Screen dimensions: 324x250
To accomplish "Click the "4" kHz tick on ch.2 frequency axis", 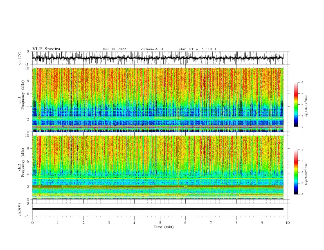I will pyautogui.click(x=29, y=174).
